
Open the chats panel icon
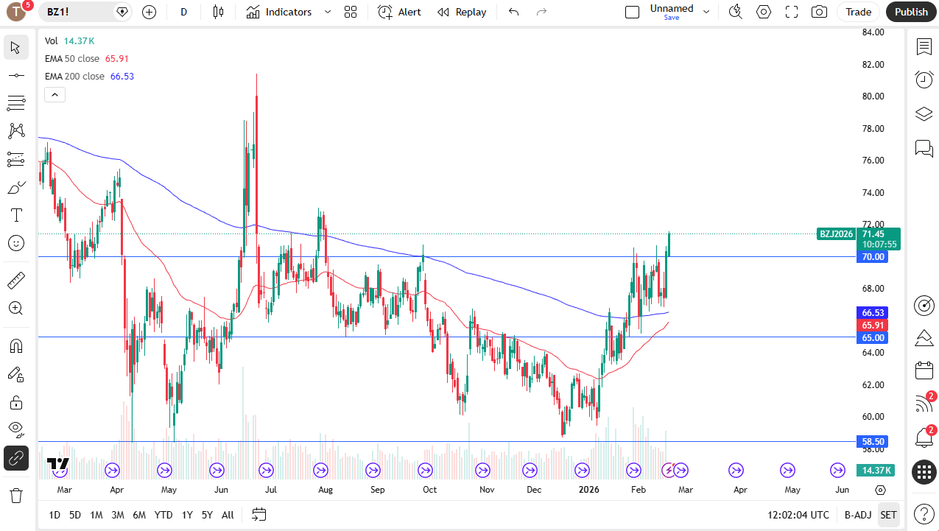(x=924, y=149)
